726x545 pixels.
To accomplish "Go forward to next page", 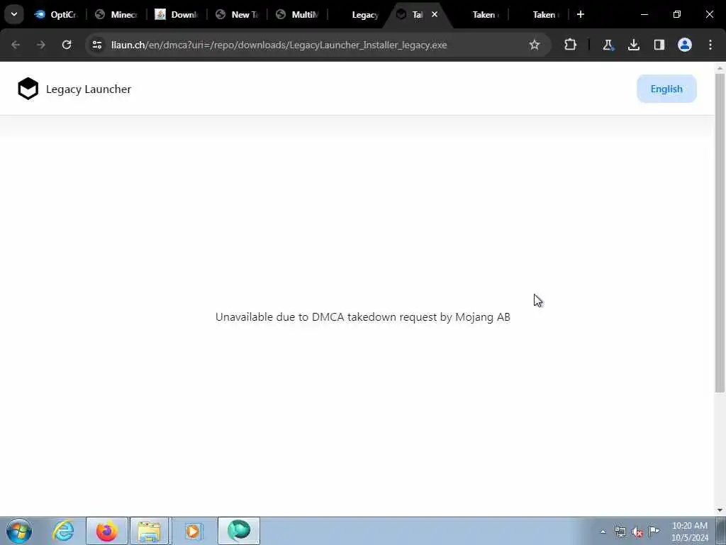I will (41, 45).
